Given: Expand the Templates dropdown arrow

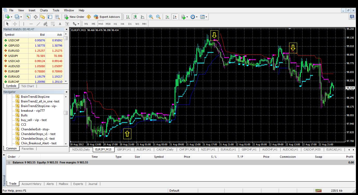Looking at the screenshot, I should pyautogui.click(x=206, y=17).
